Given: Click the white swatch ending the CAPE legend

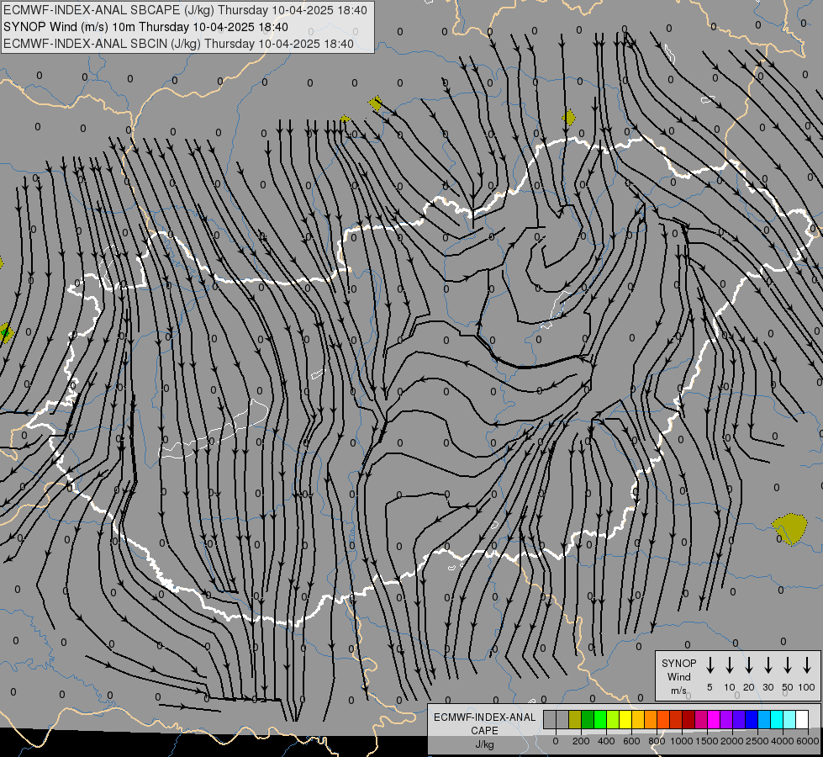Looking at the screenshot, I should [x=801, y=719].
